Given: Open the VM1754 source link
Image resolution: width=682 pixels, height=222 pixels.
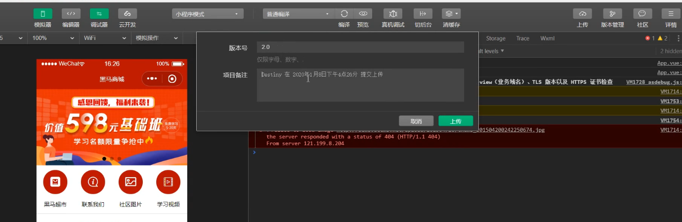Looking at the screenshot, I should [671, 120].
